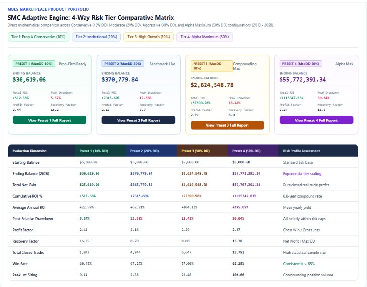
Task: Click the Standard $5k base note
Action: pyautogui.click(x=298, y=162)
